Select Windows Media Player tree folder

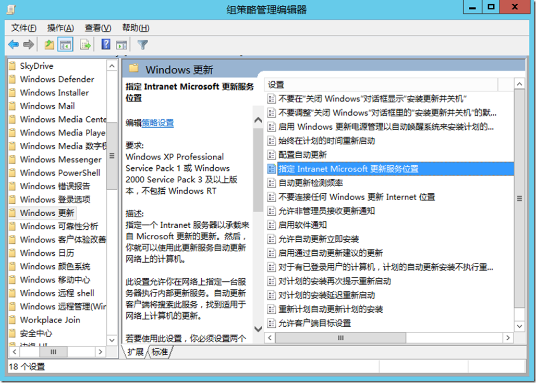pos(63,132)
